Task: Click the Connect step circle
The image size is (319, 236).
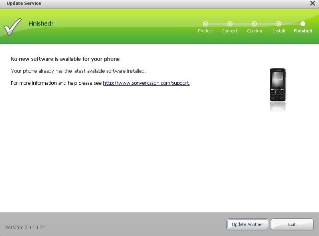Action: pyautogui.click(x=230, y=24)
